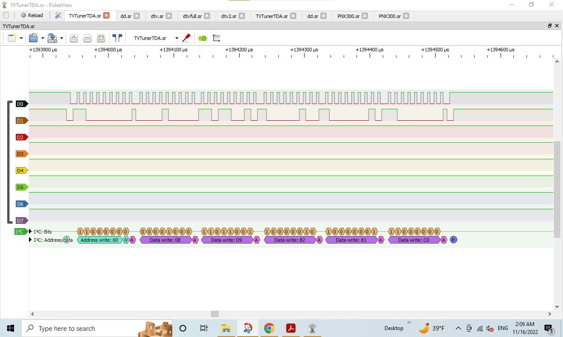Click the Data write: 82 annotation
Screen dimensions: 563x337
(290, 240)
